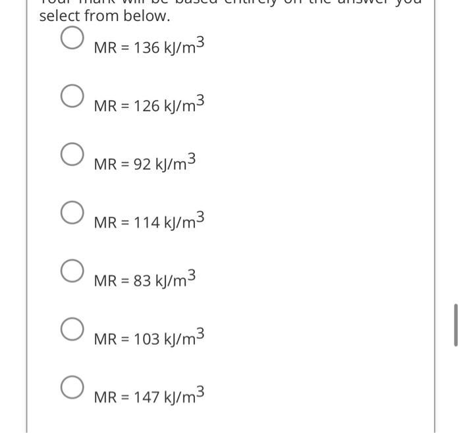
Task: Click the 'MR = 147 kJ/m3' label text
Action: (x=149, y=395)
